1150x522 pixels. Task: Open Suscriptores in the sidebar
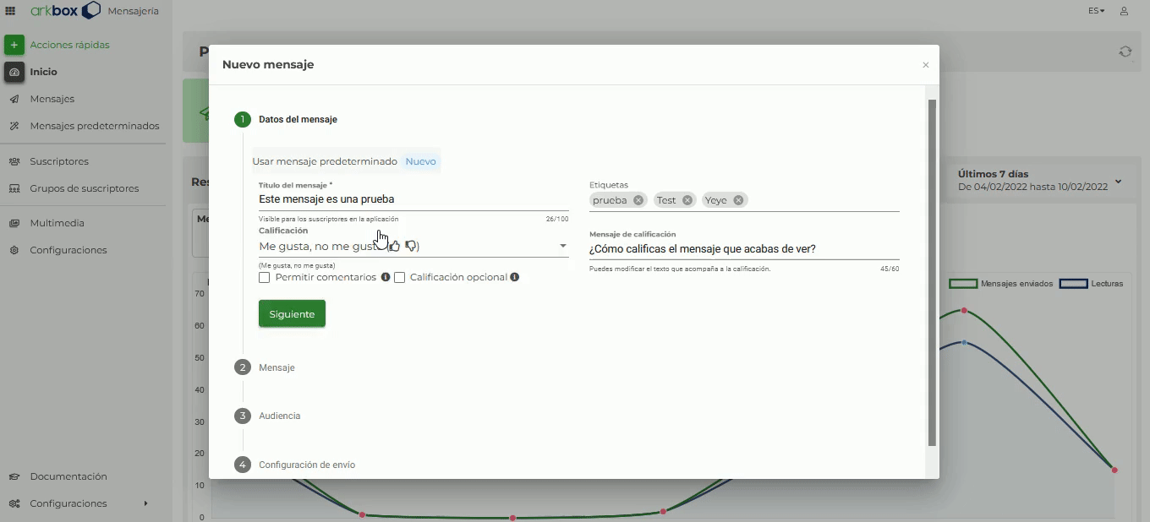click(x=59, y=161)
